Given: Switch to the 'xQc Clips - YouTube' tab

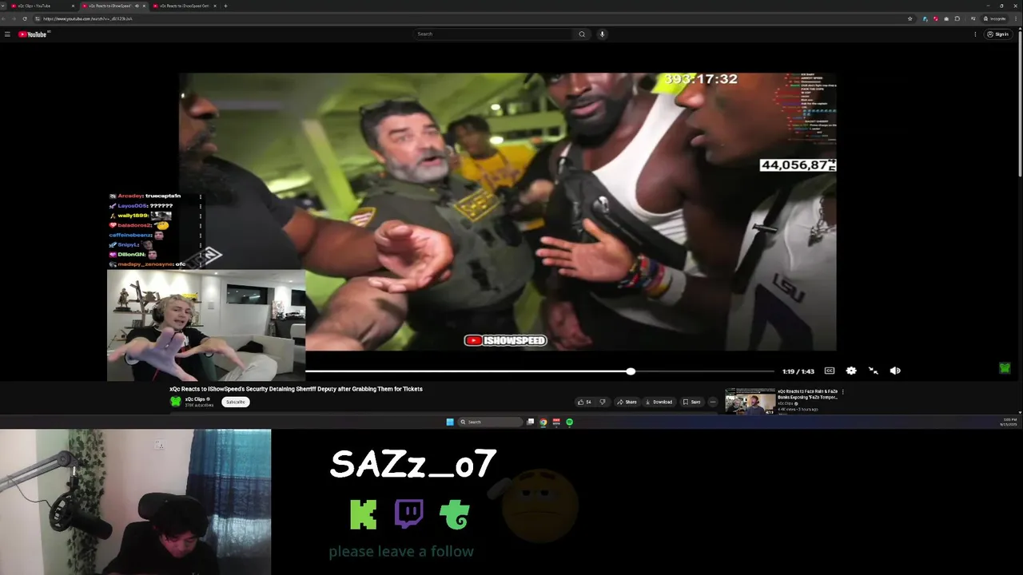Looking at the screenshot, I should click(42, 6).
